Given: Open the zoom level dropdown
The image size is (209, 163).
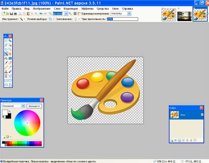Looking at the screenshot, I should click(66, 14).
